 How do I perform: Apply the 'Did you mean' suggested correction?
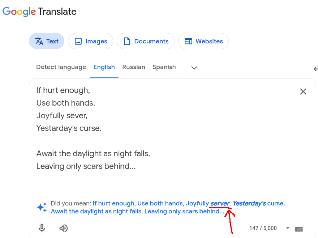[x=168, y=207]
